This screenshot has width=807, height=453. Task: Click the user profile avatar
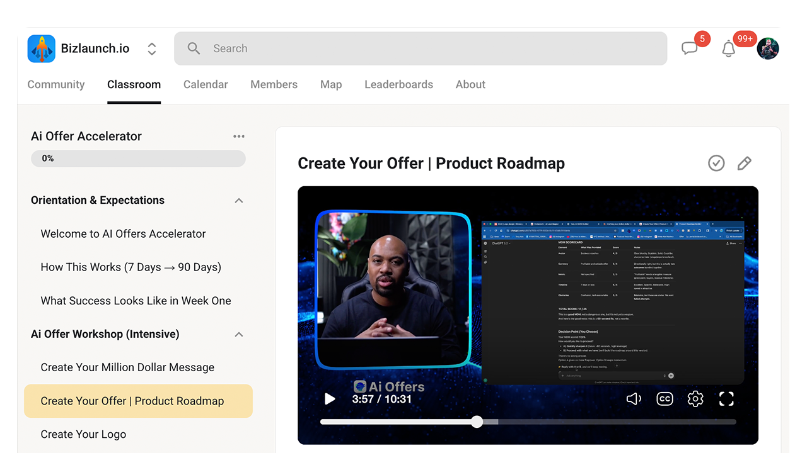(x=768, y=48)
